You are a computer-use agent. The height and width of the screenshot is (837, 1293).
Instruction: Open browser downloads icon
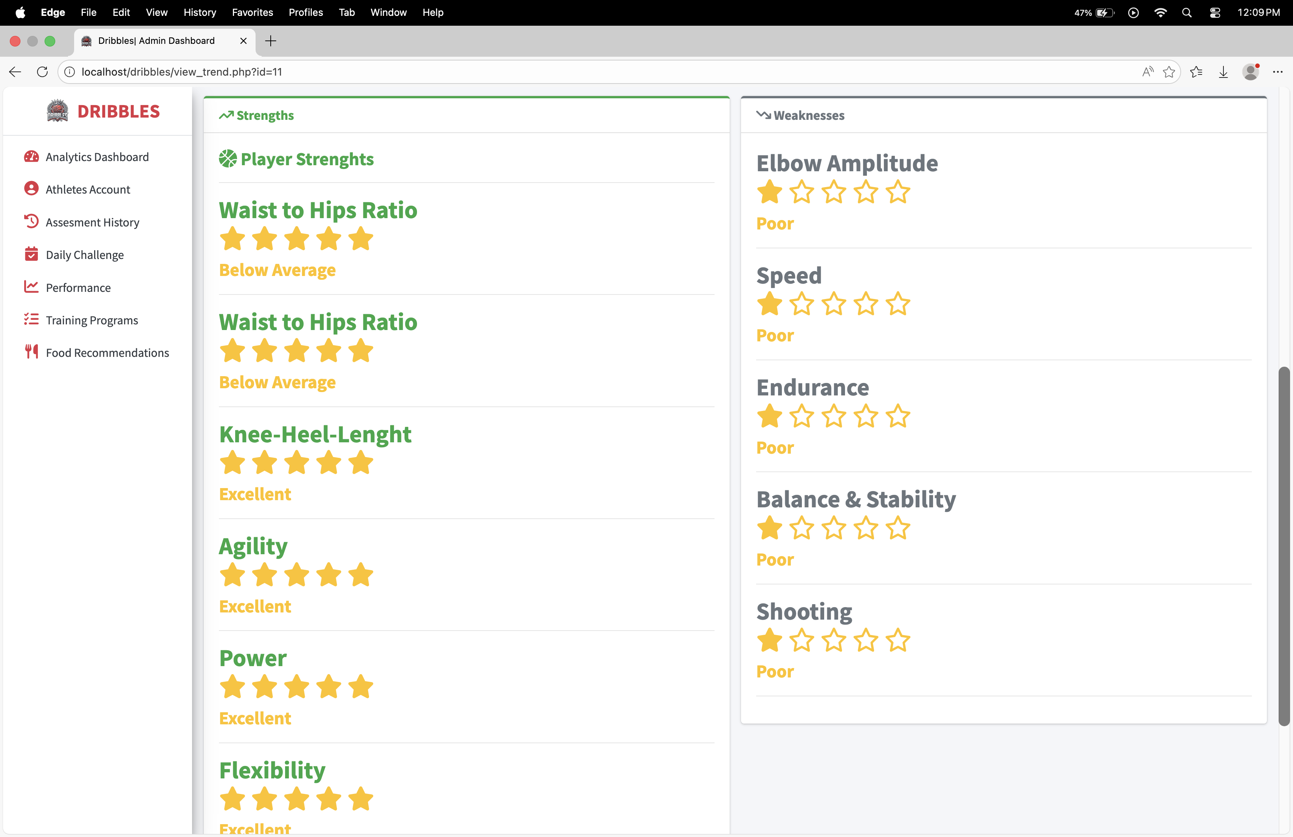1223,72
